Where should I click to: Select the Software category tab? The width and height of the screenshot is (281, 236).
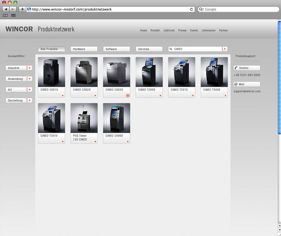pyautogui.click(x=116, y=49)
